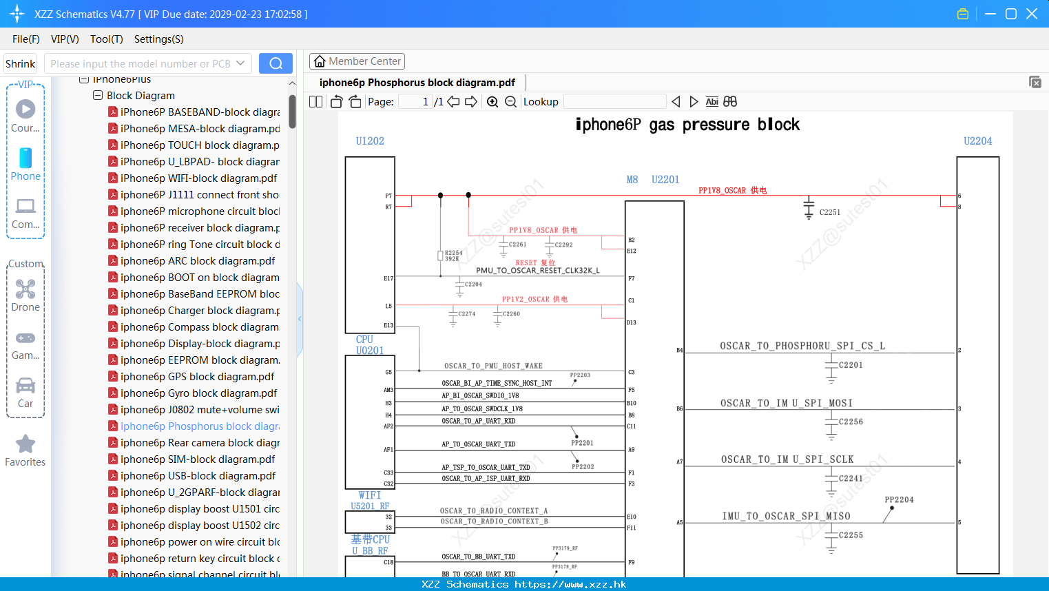Open iPhone6p TOUCH block diagram file

194,145
